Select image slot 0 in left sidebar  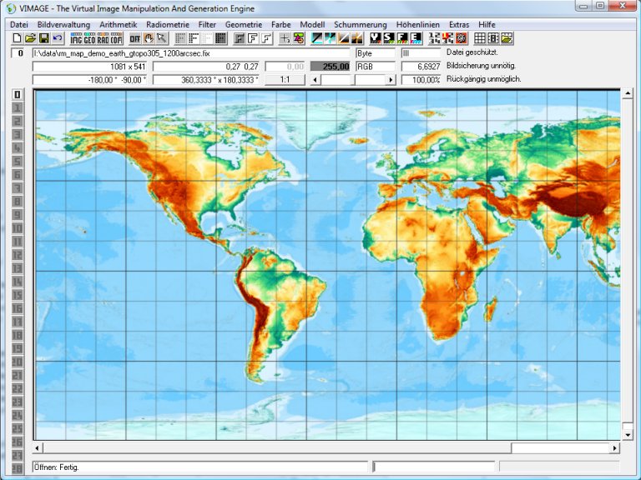(x=17, y=94)
